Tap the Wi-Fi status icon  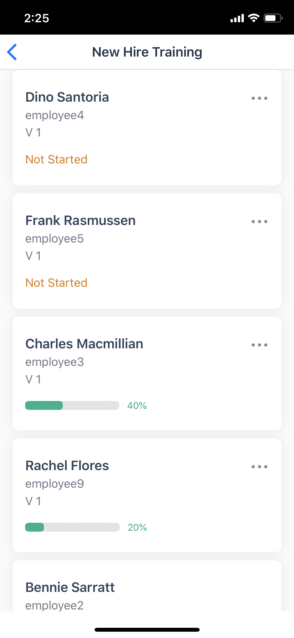click(x=253, y=18)
